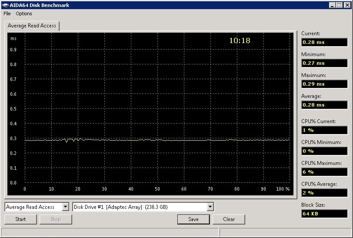Click the ms unit label on graph
The width and height of the screenshot is (353, 238).
pyautogui.click(x=13, y=39)
